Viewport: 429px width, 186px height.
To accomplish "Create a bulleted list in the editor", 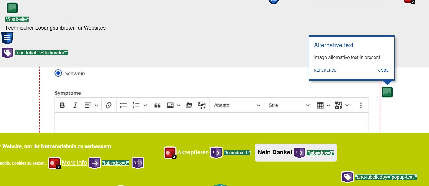I will (x=123, y=105).
